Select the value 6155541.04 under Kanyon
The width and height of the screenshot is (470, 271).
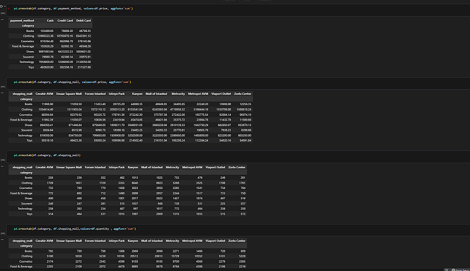pyautogui.click(x=135, y=109)
